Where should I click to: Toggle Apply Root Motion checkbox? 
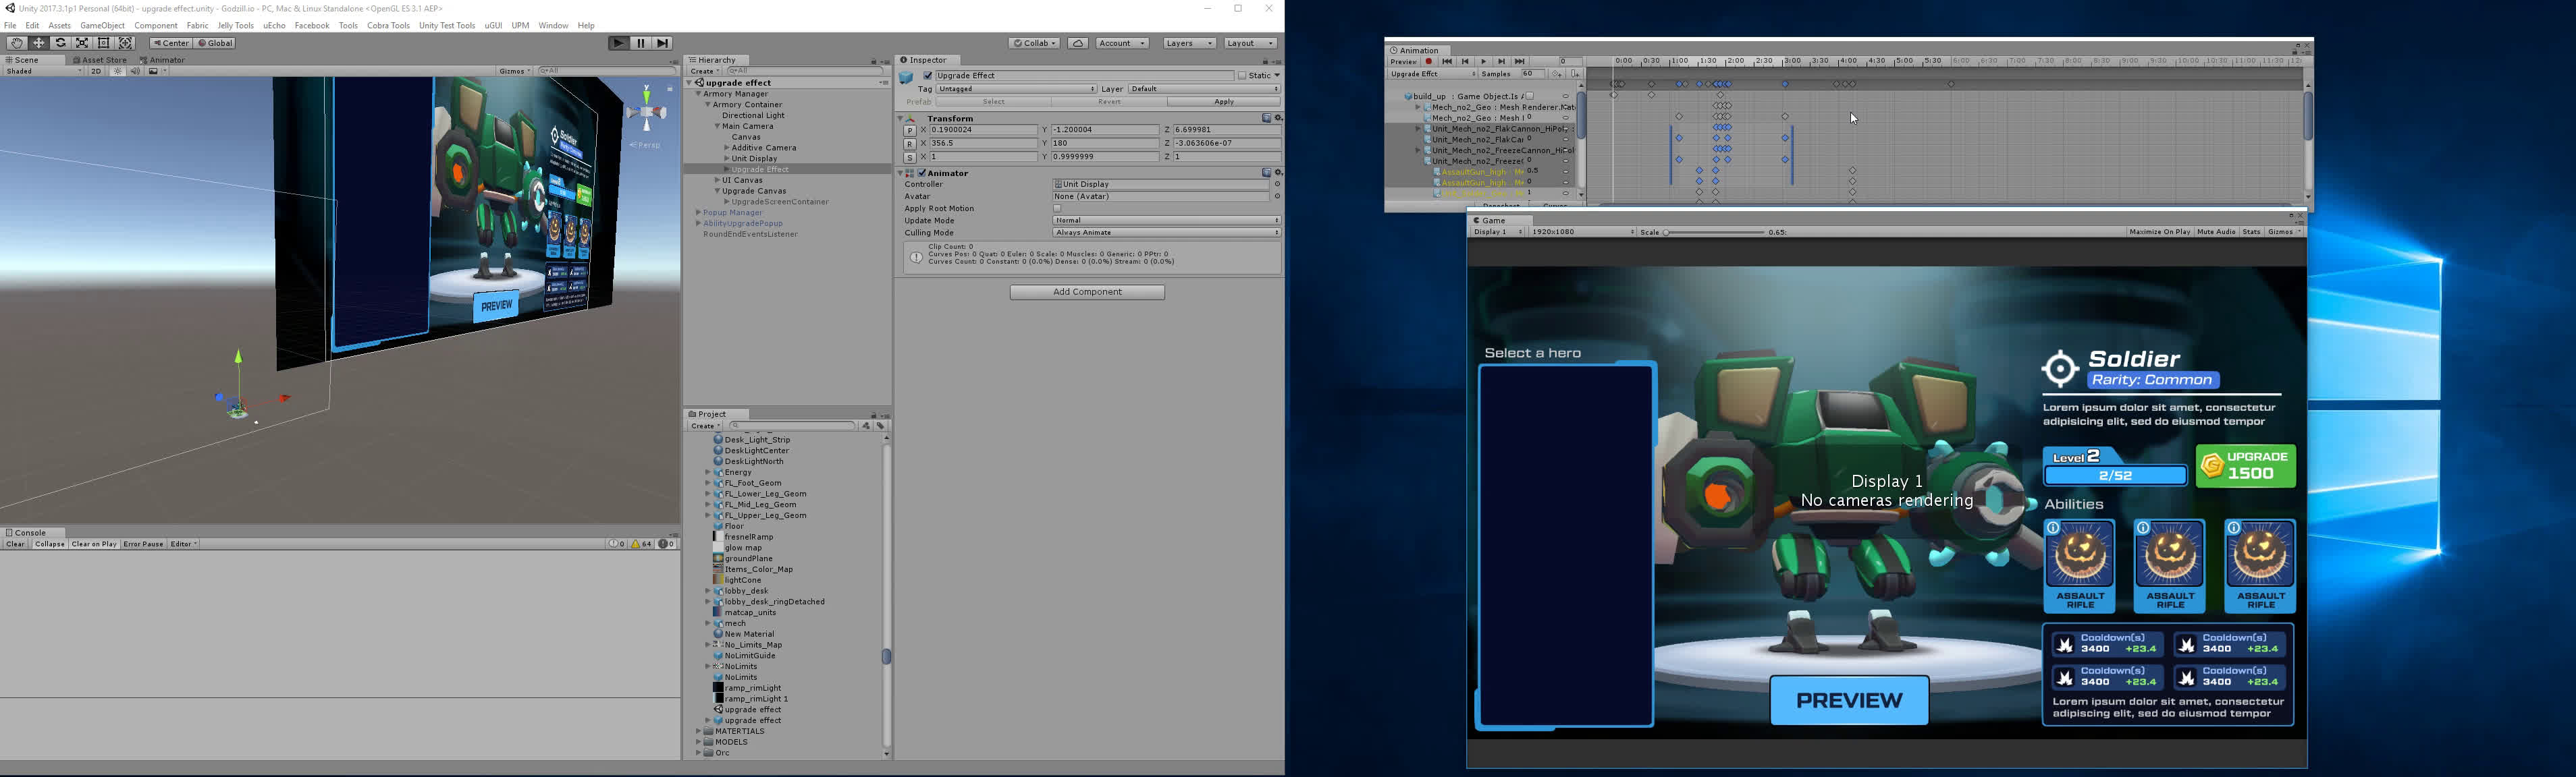pyautogui.click(x=1057, y=208)
